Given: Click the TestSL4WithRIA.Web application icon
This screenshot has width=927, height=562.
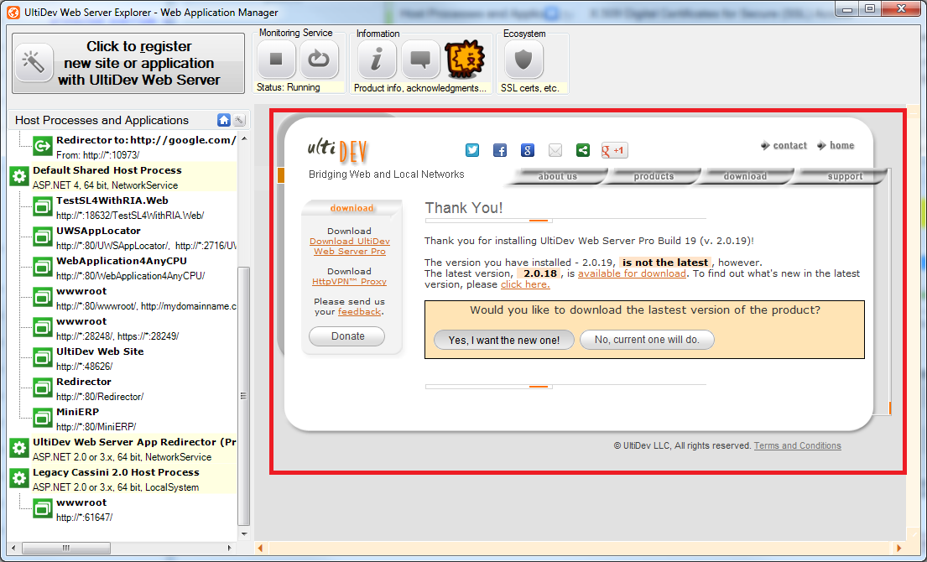Looking at the screenshot, I should tap(43, 206).
